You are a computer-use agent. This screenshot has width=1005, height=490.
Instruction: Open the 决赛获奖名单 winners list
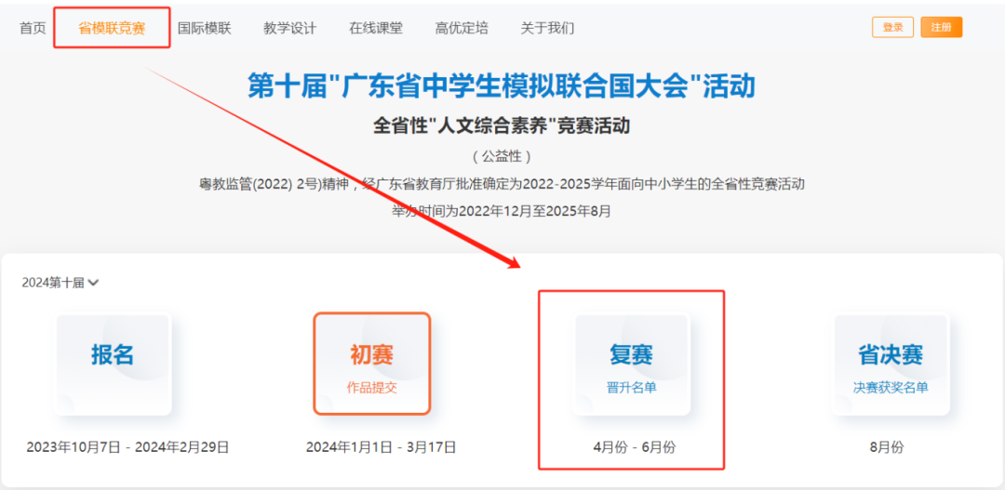tap(891, 387)
